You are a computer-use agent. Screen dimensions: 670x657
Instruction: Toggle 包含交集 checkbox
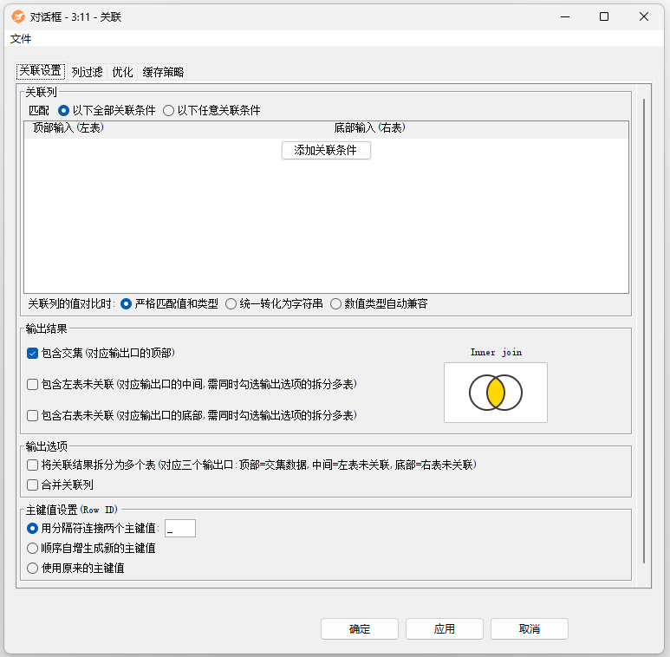click(x=32, y=354)
